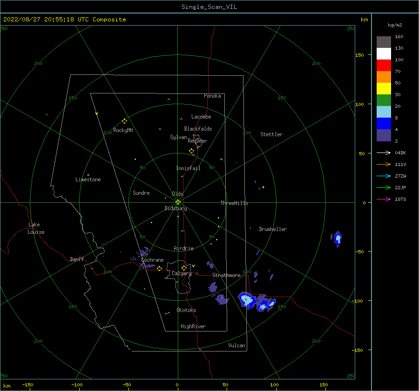The height and width of the screenshot is (391, 419).
Task: Click the asterisk marker above Limestone
Action: pyautogui.click(x=88, y=175)
